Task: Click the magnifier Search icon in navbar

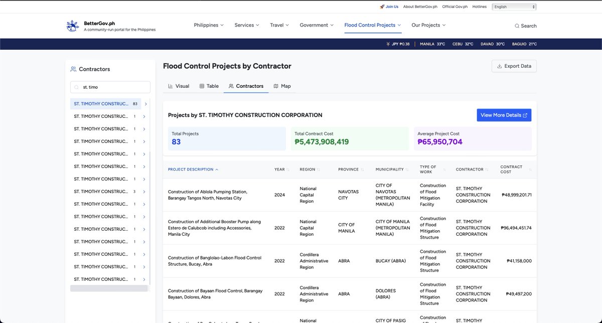Action: (517, 26)
